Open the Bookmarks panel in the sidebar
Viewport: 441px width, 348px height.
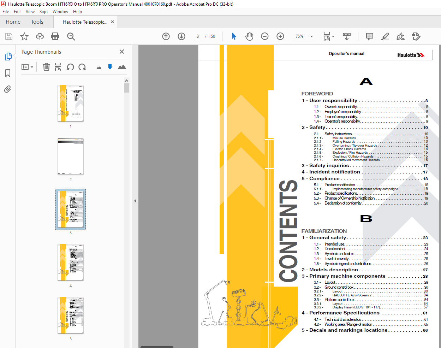tap(8, 73)
